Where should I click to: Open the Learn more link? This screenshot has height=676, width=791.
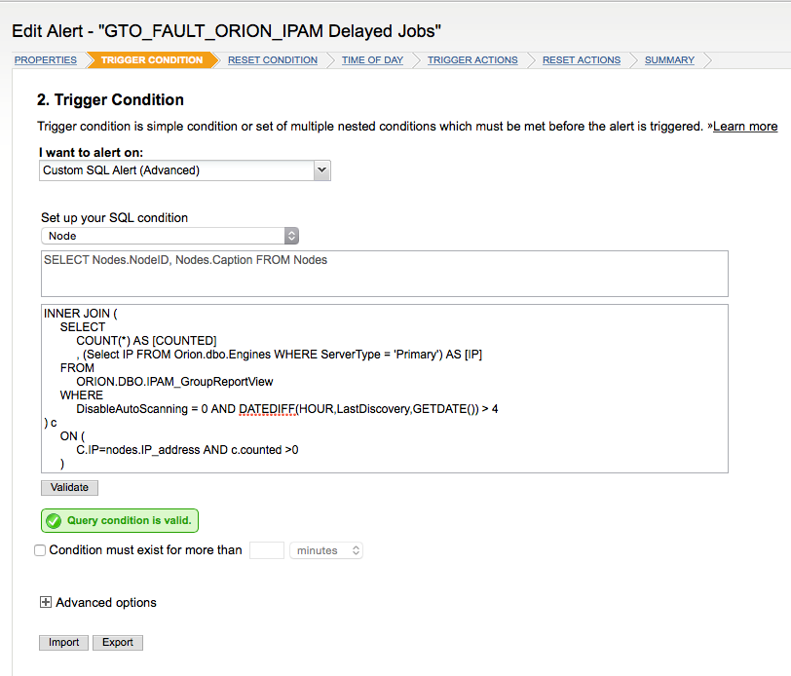pos(745,126)
